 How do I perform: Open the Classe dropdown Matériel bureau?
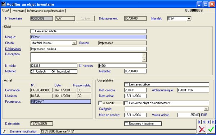[x=74, y=43]
